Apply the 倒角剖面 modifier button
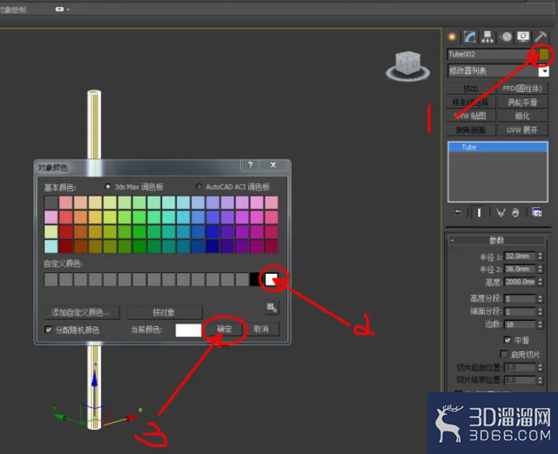The height and width of the screenshot is (454, 558). click(471, 130)
